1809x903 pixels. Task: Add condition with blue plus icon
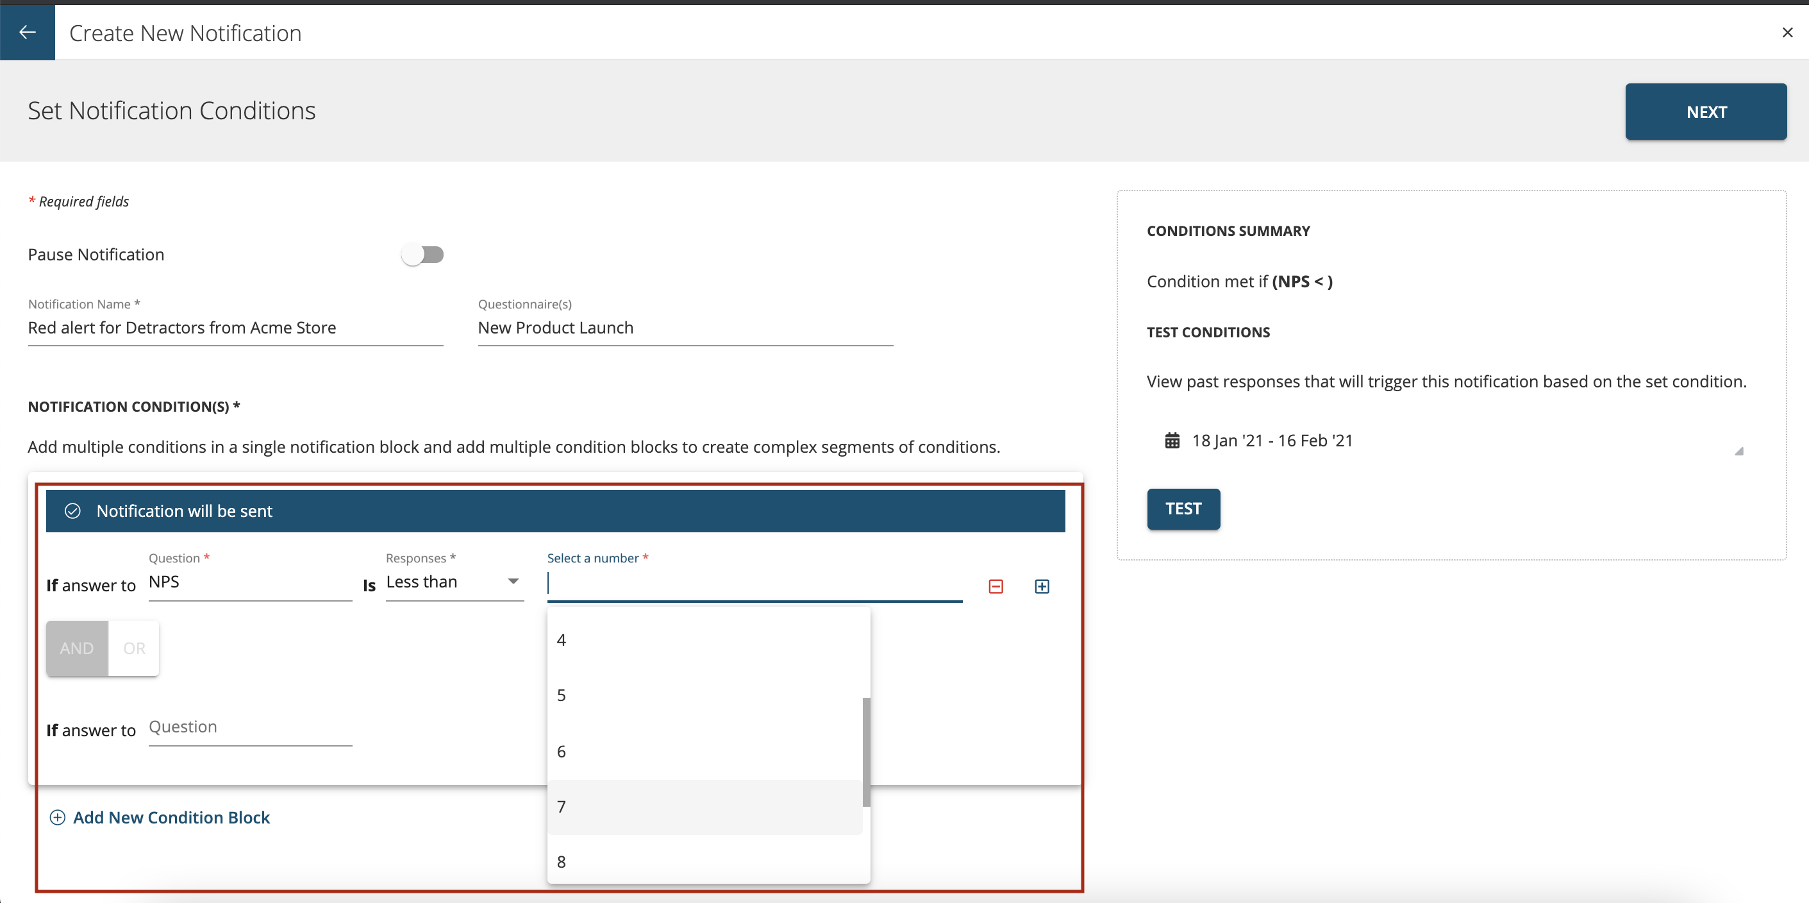(1042, 586)
